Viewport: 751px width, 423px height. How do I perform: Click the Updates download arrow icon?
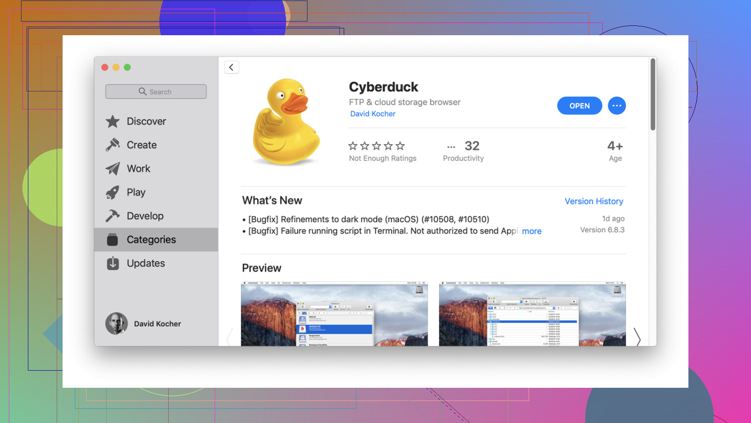113,263
